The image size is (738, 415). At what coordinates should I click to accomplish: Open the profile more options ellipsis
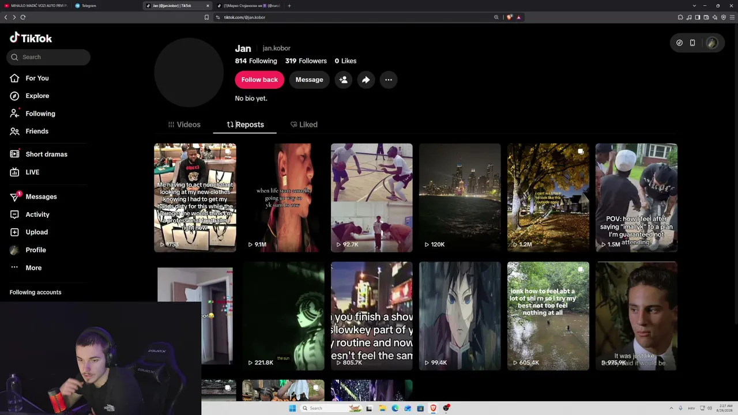pyautogui.click(x=389, y=80)
